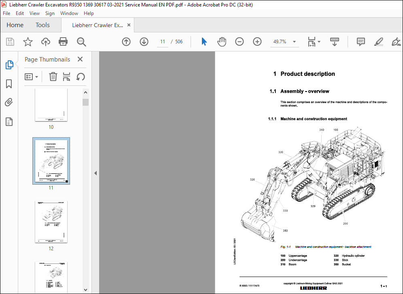
Task: Select the thumbnail below page 12
Action: (x=51, y=277)
